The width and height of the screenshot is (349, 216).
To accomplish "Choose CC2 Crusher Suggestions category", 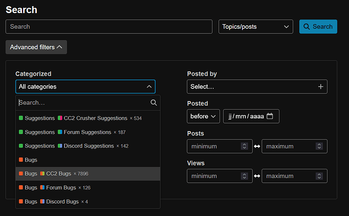I will point(88,118).
